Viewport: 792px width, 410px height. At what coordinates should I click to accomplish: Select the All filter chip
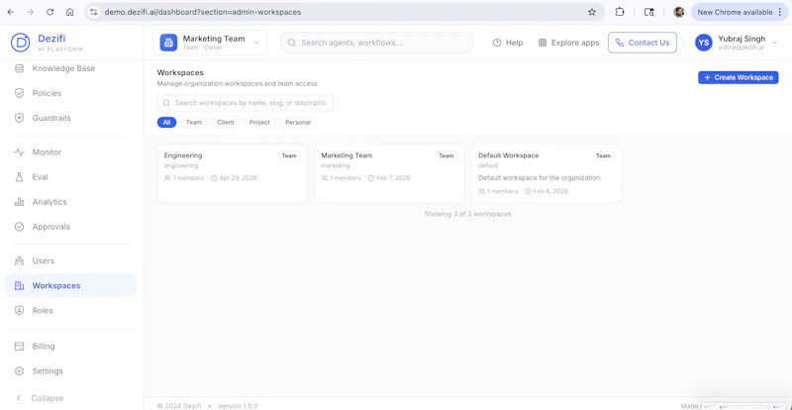(x=166, y=123)
